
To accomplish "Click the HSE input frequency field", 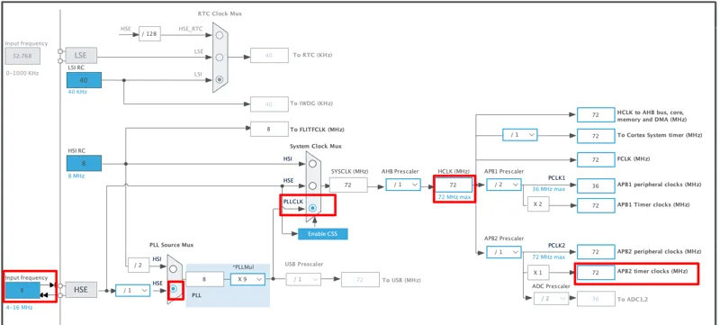I will pos(22,291).
